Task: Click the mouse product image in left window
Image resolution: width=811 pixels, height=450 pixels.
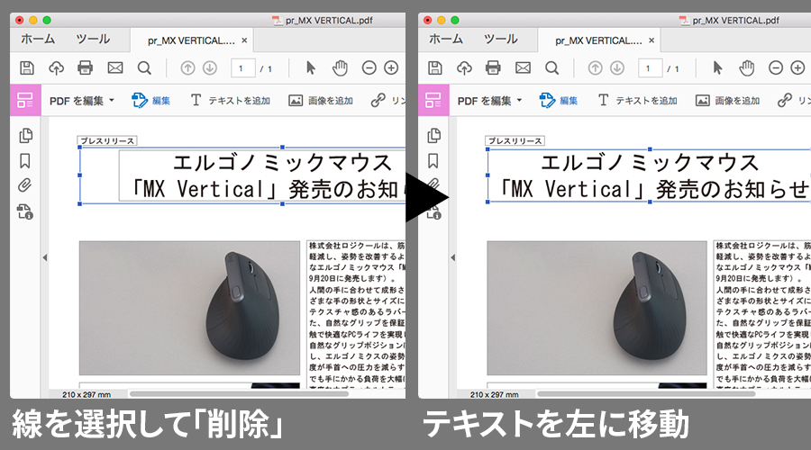Action: click(x=189, y=308)
